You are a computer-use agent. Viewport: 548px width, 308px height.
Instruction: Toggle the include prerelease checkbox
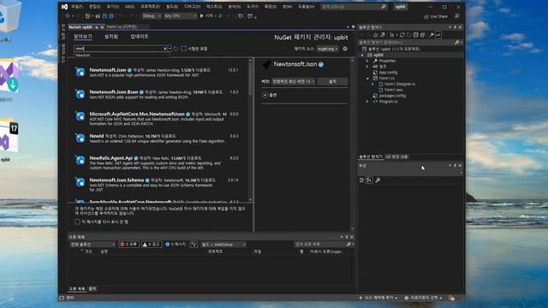pos(183,49)
